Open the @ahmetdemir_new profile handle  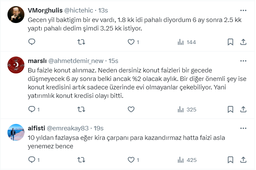[76, 61]
